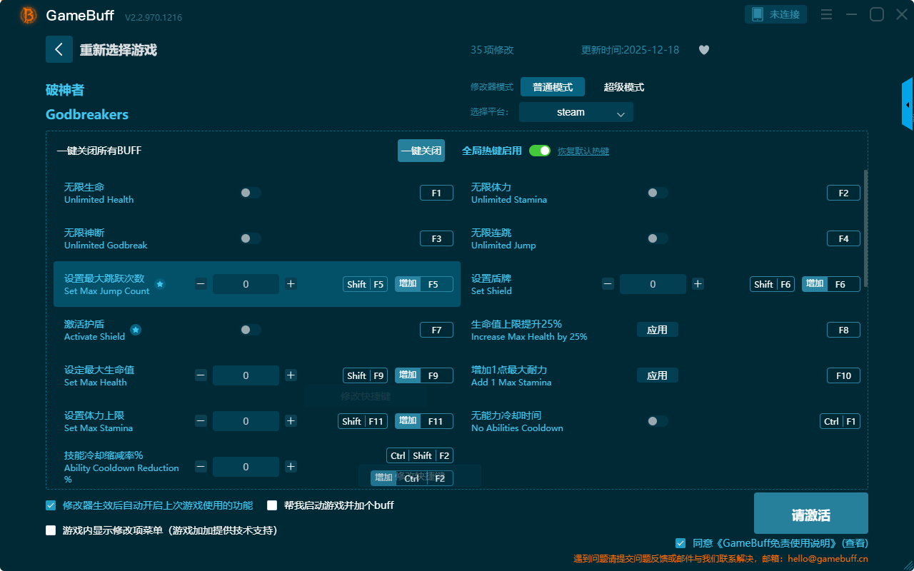Image resolution: width=914 pixels, height=571 pixels.
Task: Select the 普通模式 tab
Action: tap(552, 87)
